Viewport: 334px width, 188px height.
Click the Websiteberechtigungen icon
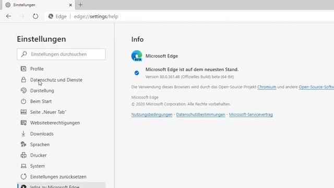tap(23, 123)
